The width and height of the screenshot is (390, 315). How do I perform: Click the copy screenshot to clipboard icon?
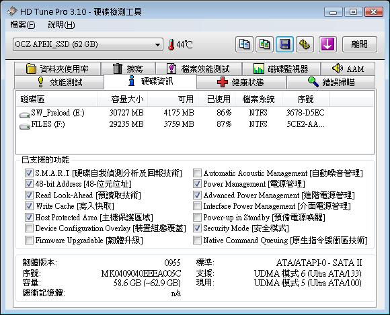tap(265, 44)
